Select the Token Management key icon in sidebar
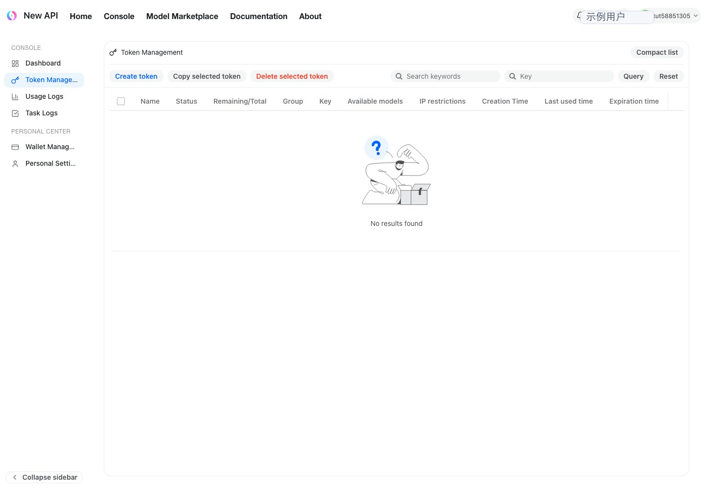This screenshot has height=489, width=705. (x=15, y=80)
